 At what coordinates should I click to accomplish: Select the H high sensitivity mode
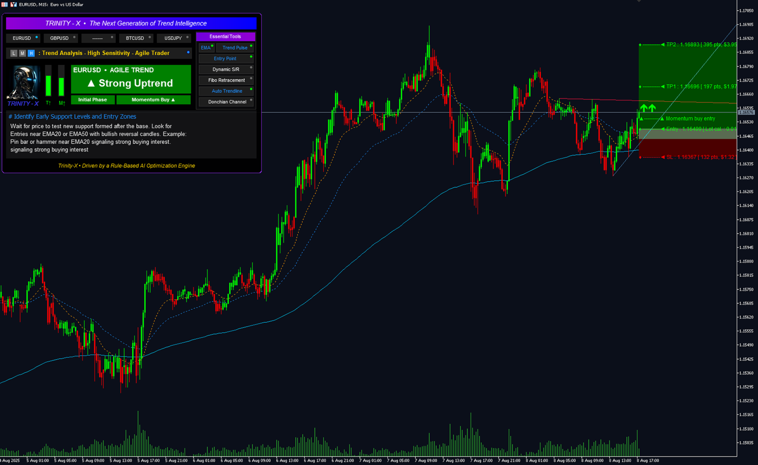pos(31,53)
